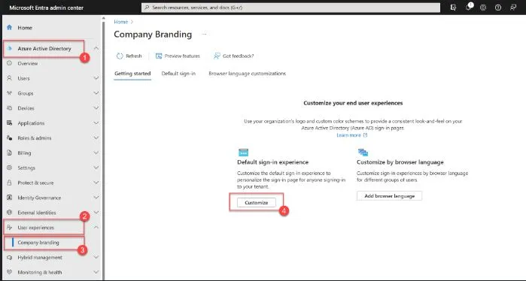Click the feedback icon in top bar
Image resolution: width=526 pixels, height=281 pixels.
(x=513, y=8)
